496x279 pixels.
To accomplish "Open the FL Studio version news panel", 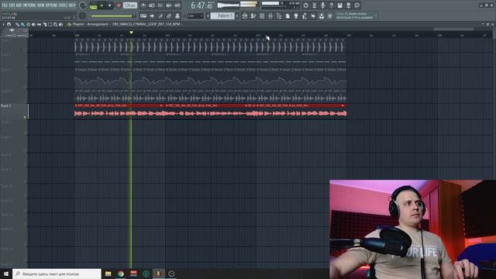I will tap(356, 15).
